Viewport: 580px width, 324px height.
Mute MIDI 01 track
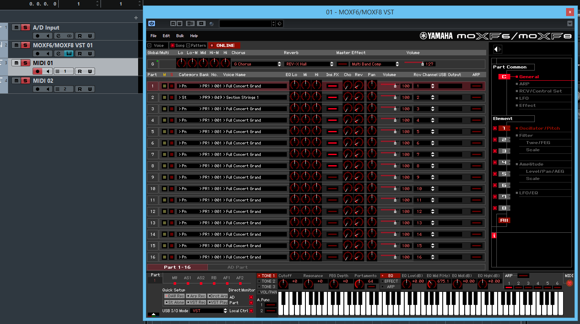(16, 63)
